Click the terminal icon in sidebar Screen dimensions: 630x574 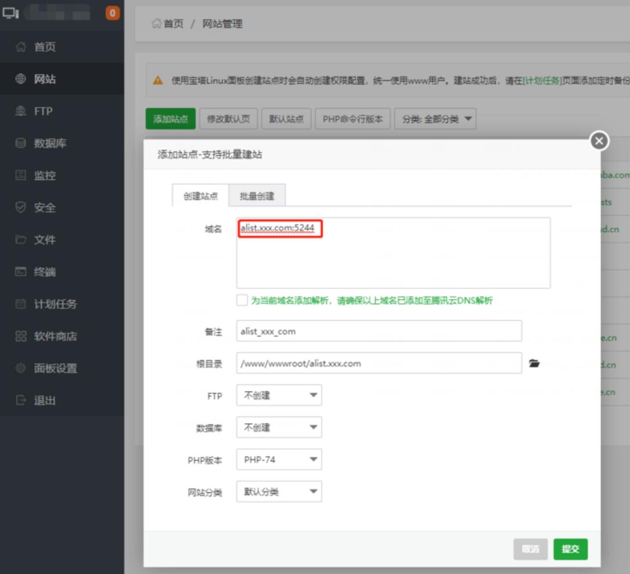tap(21, 272)
